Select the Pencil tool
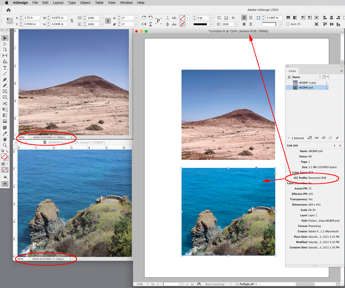345x288 pixels. (x=5, y=86)
